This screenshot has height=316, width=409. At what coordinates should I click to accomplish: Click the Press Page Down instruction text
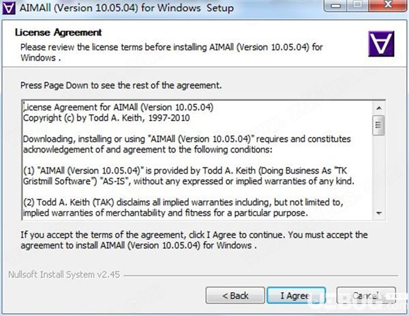point(121,85)
